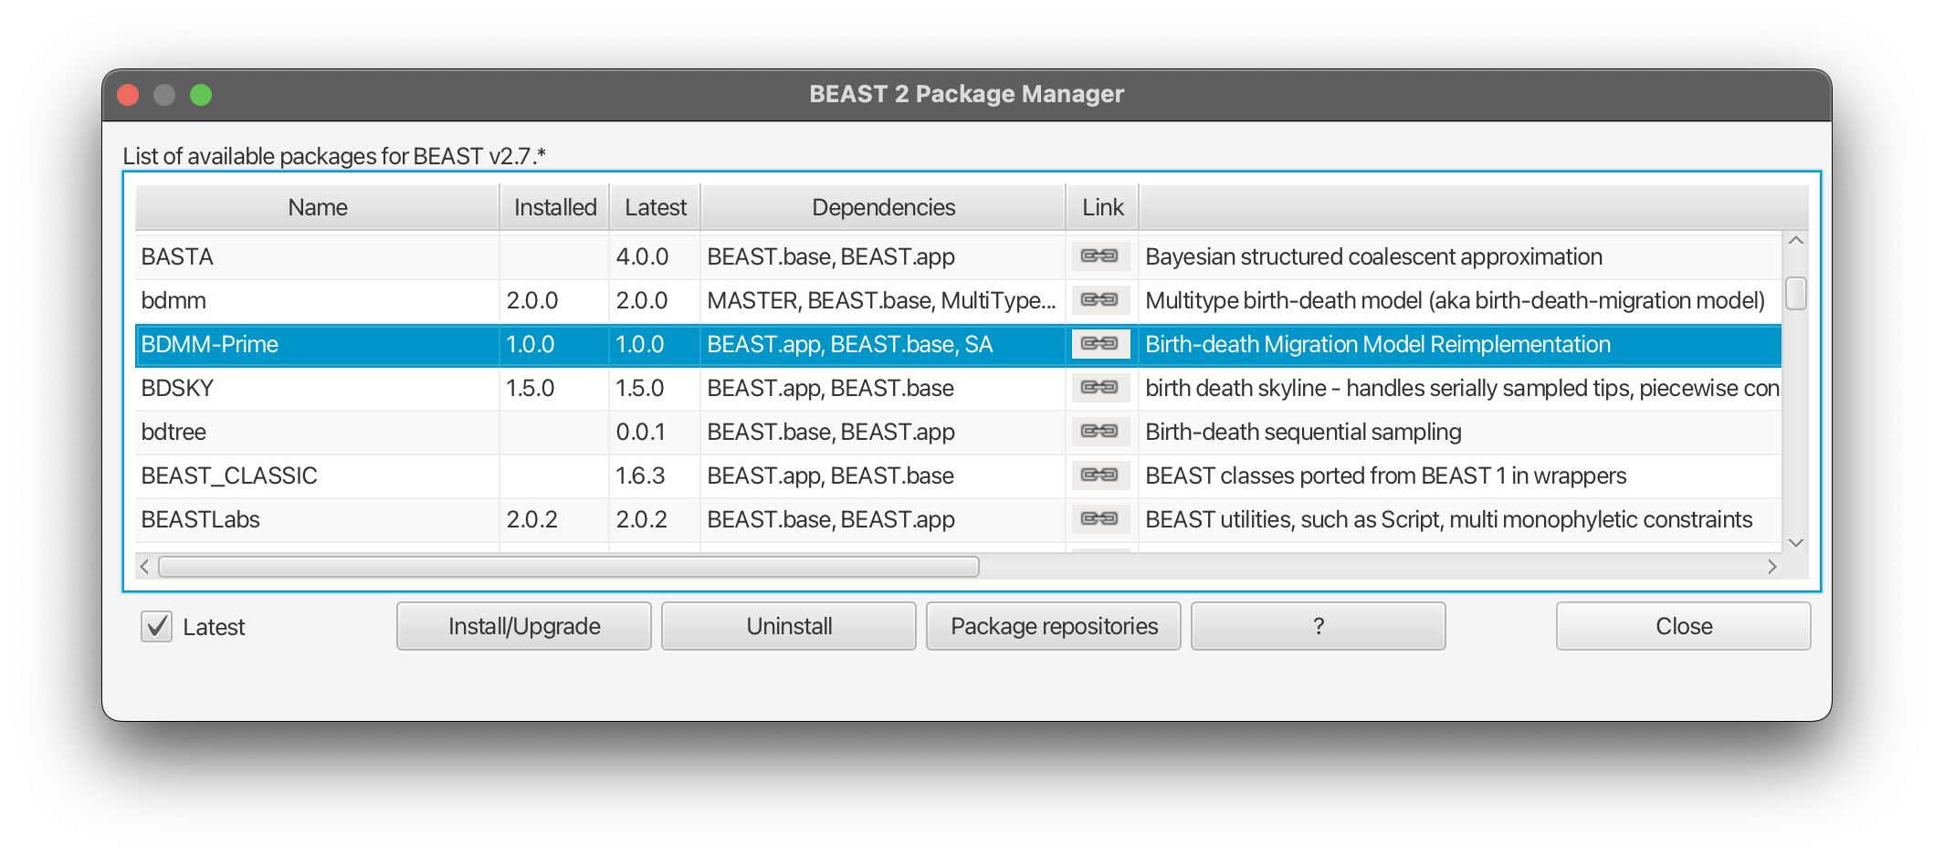Viewport: 1934px width, 856px height.
Task: Click the red window close button
Action: coord(128,95)
